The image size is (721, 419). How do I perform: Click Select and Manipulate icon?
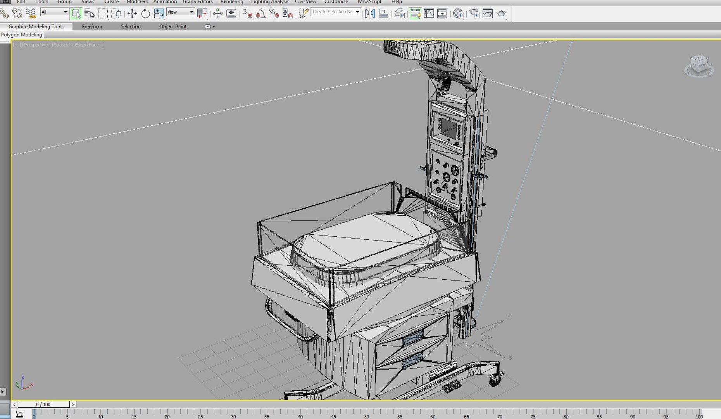click(218, 14)
